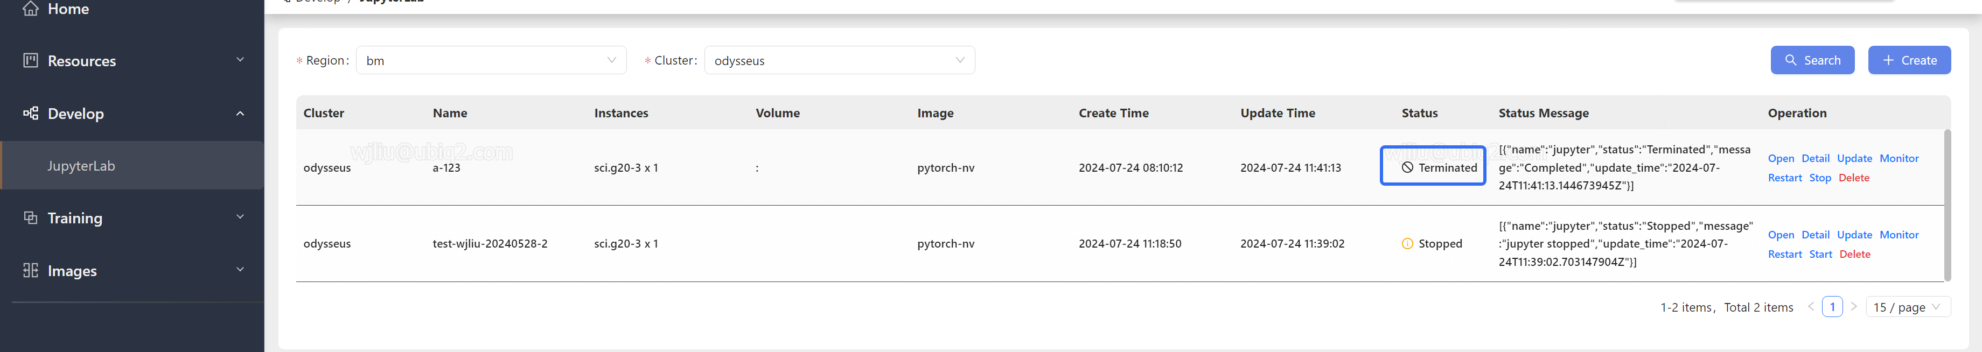This screenshot has width=1982, height=352.
Task: Expand the Resources menu chevron
Action: point(240,60)
